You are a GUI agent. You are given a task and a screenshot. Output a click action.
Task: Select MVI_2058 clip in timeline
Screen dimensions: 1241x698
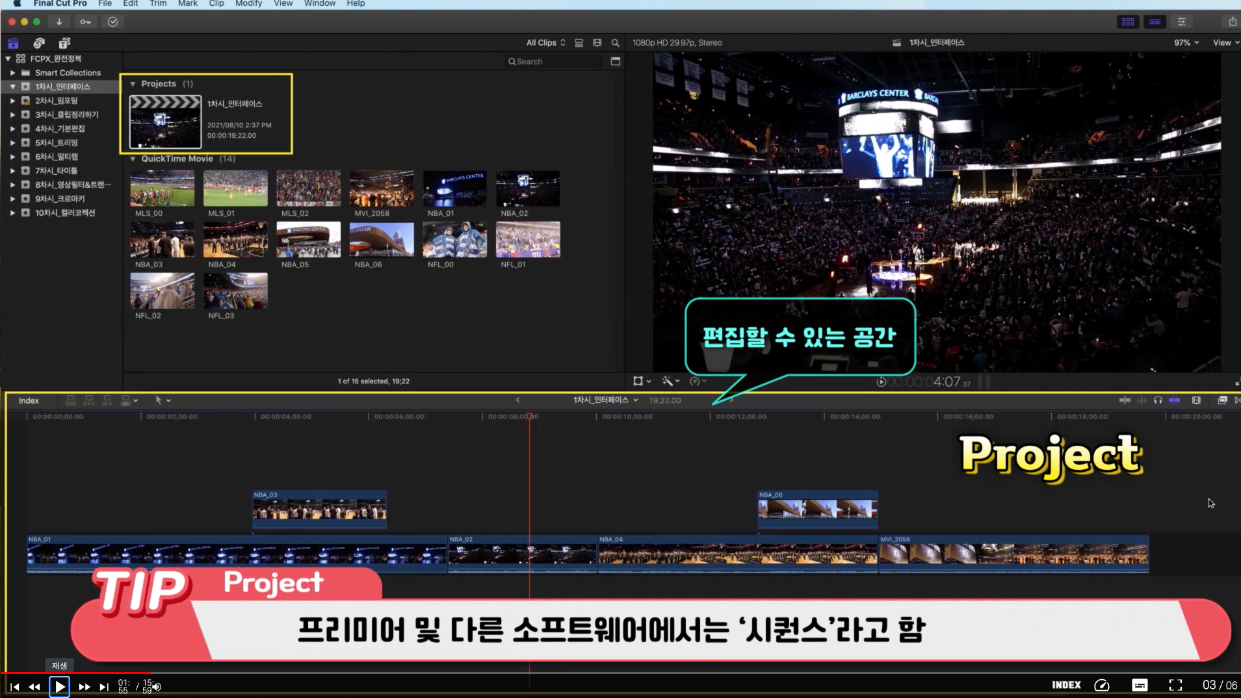pyautogui.click(x=1013, y=554)
